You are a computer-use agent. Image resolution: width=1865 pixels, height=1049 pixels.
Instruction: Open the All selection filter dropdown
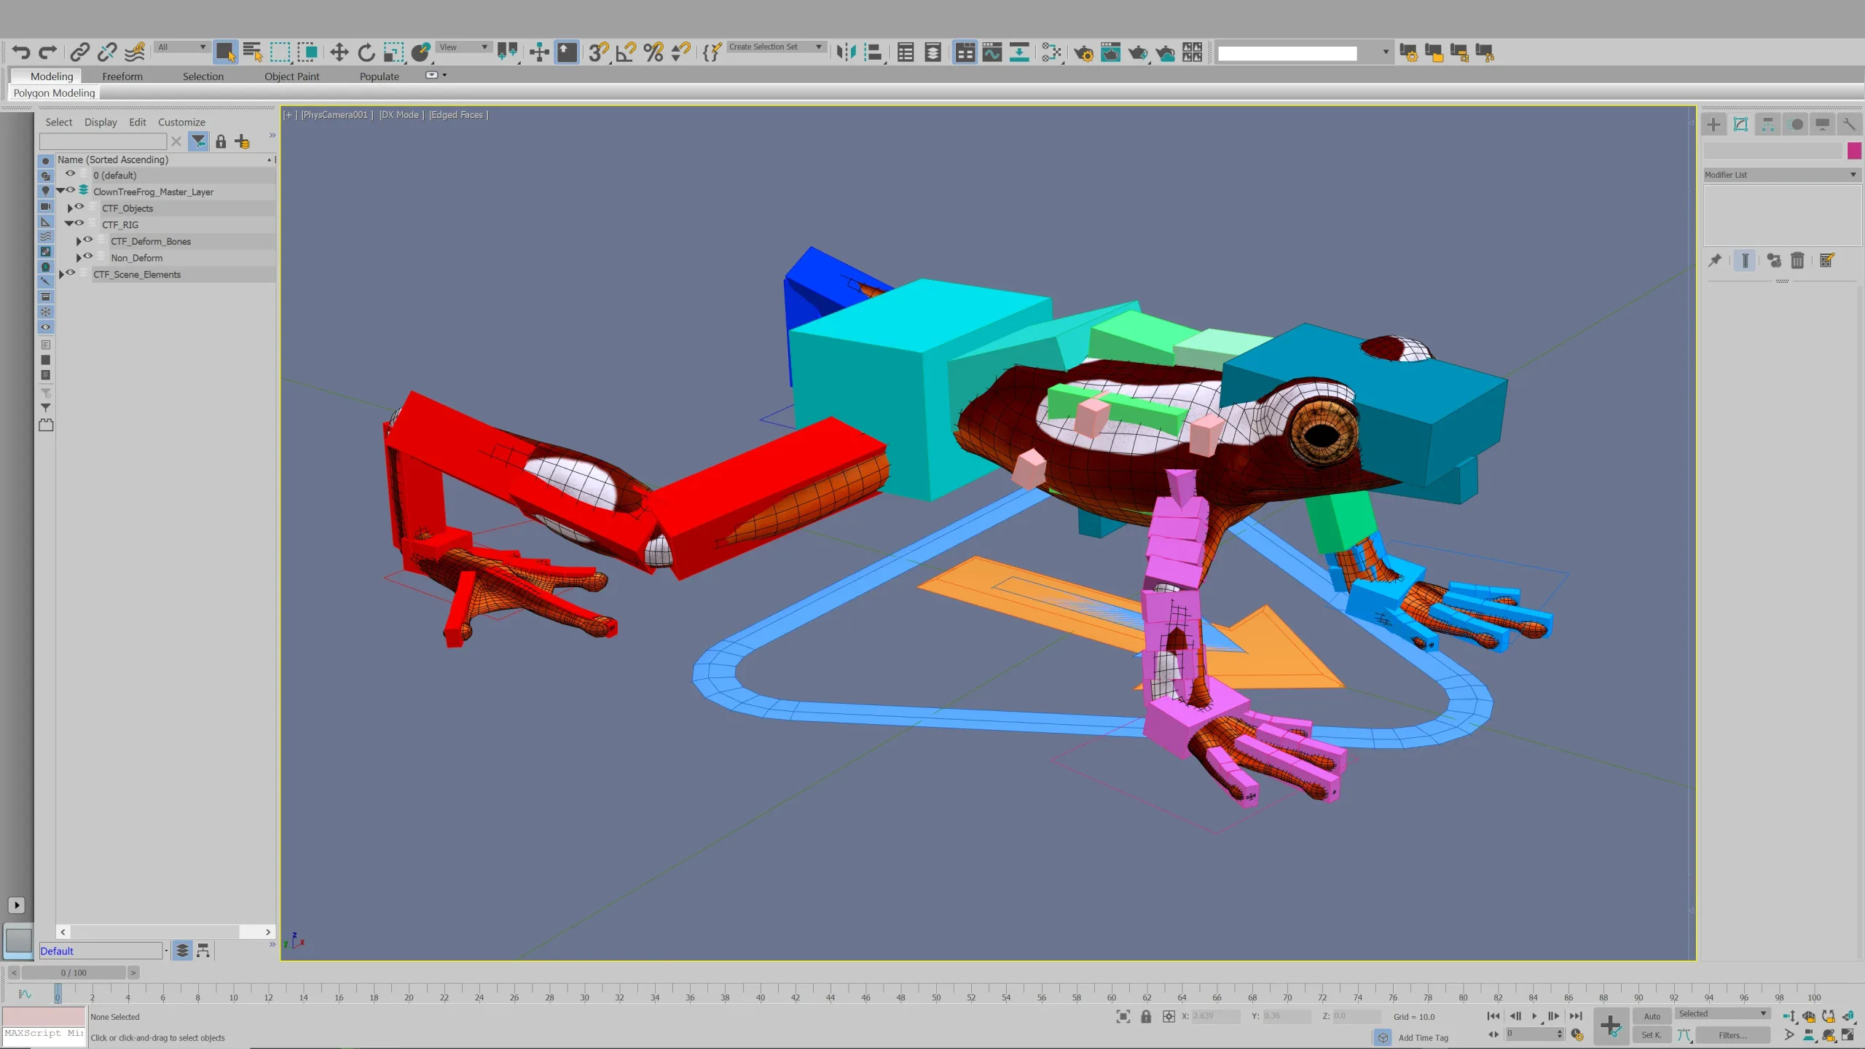(x=182, y=47)
